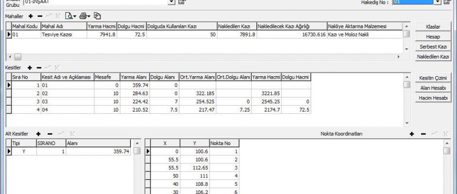Viewport: 457px width, 194px height.
Task: Open the Hakediş No dropdown
Action: coord(438,2)
